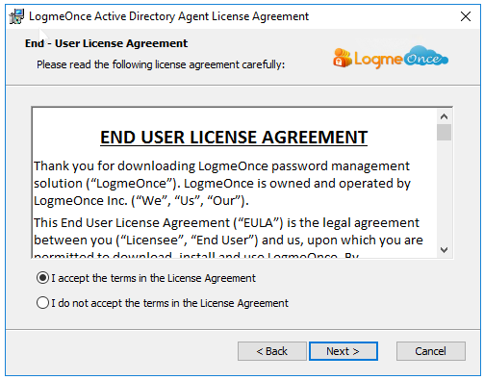Click the LogmeOnce orange padlock logo icon
The image size is (484, 380).
tap(343, 58)
